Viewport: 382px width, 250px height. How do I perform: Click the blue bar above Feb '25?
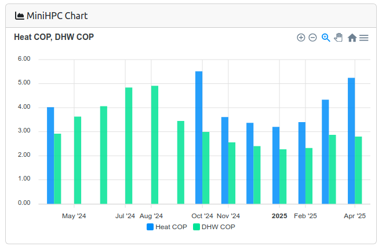(302, 163)
